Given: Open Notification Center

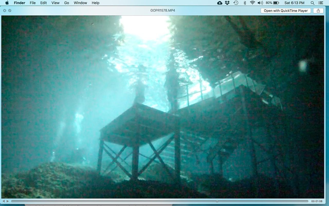Looking at the screenshot, I should coord(321,3).
